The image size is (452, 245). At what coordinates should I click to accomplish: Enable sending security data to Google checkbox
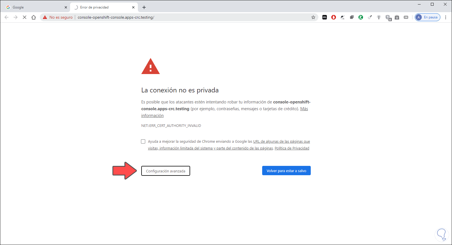pos(143,141)
